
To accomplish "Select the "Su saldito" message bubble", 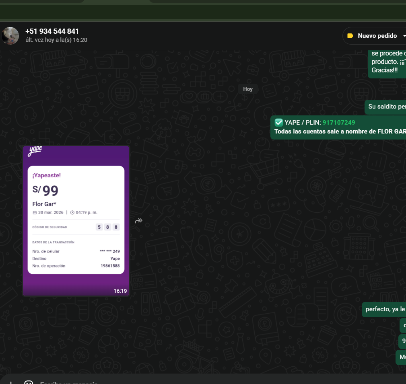I will (x=386, y=107).
